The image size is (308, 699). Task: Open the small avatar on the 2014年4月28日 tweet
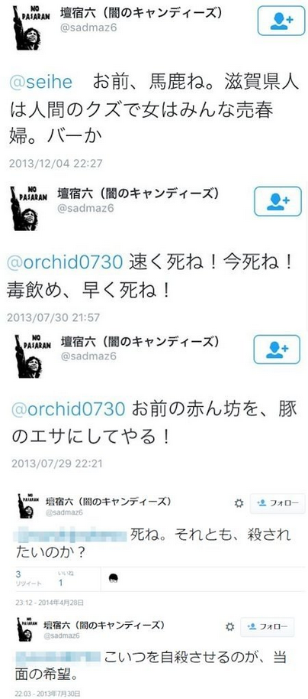point(28,506)
